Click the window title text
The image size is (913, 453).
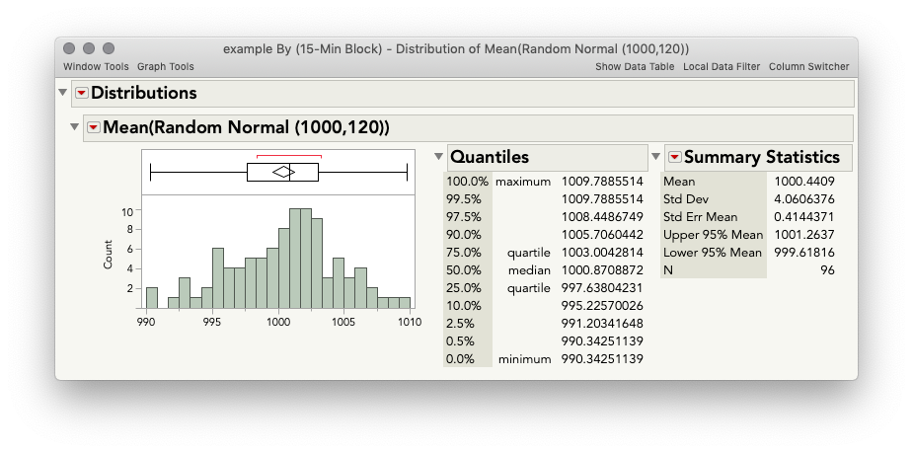tap(456, 49)
